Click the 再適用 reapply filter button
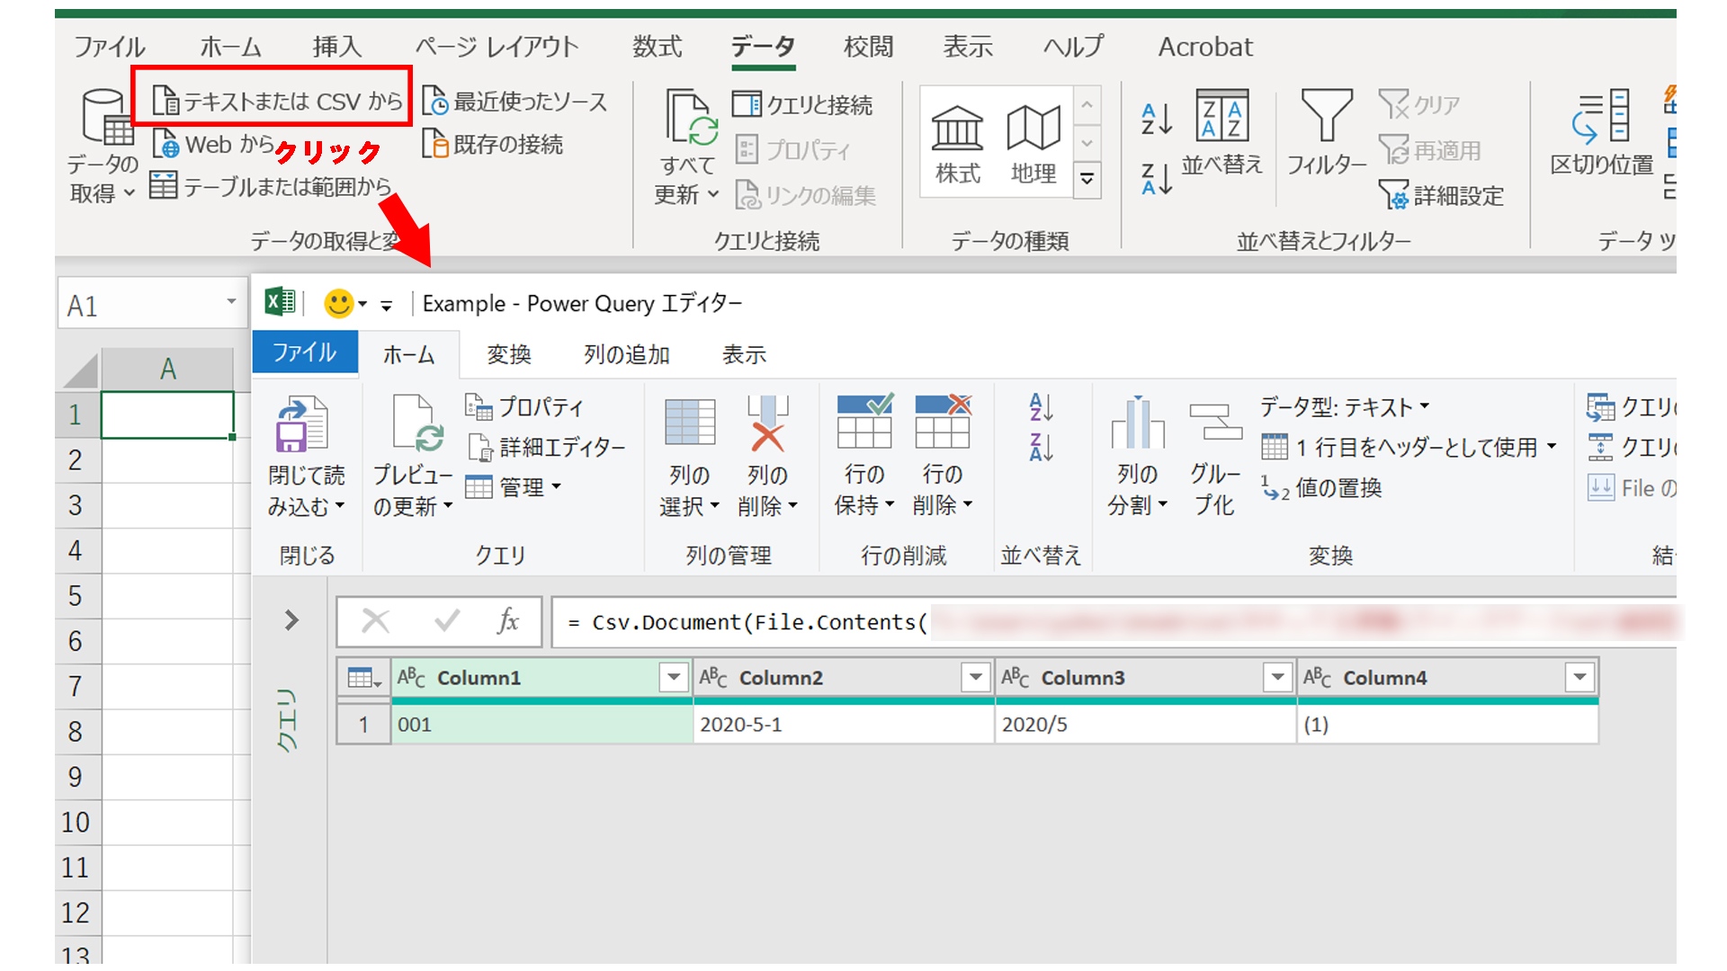Screen dimensions: 1727x971 coord(1429,150)
